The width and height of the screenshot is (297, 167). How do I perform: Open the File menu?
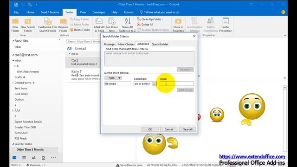coord(16,13)
